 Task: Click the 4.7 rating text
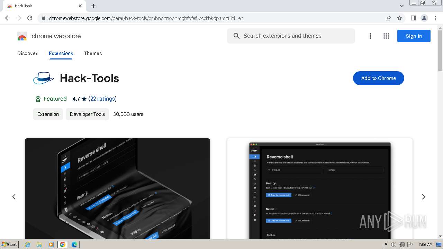click(76, 99)
